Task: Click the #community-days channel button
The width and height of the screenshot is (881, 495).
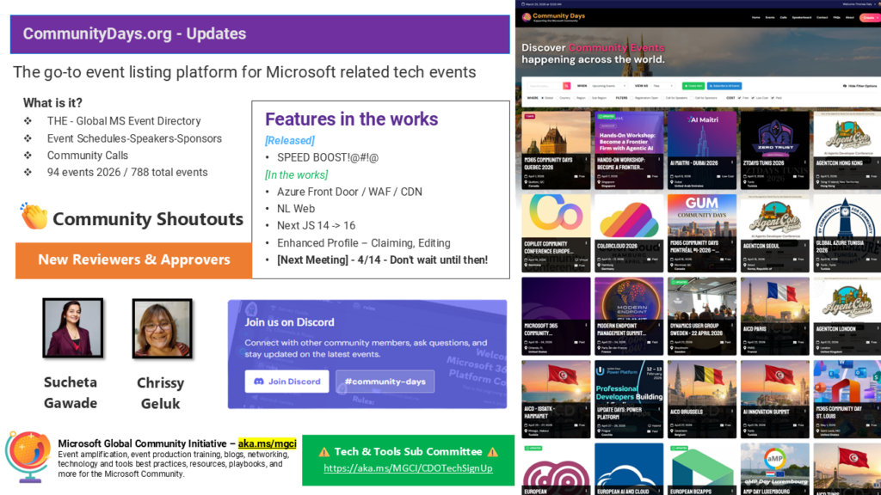Action: [x=385, y=381]
